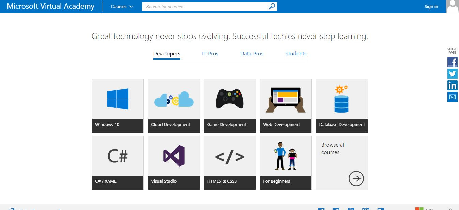Click the Google+ icon in the footer
The image size is (459, 210).
coord(366,209)
